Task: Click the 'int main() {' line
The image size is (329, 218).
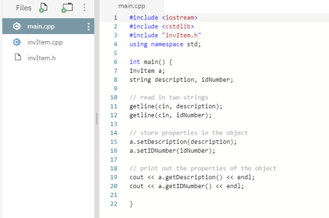Action: (x=151, y=62)
